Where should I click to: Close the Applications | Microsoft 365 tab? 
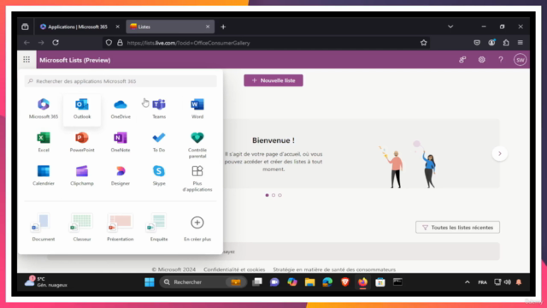pyautogui.click(x=118, y=27)
